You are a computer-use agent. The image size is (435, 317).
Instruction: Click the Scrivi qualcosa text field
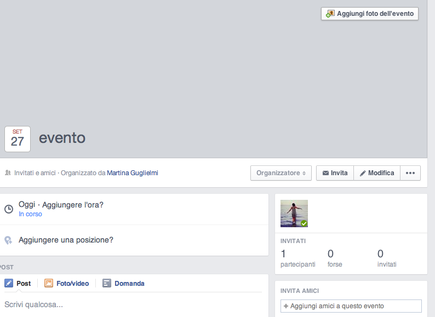[131, 304]
